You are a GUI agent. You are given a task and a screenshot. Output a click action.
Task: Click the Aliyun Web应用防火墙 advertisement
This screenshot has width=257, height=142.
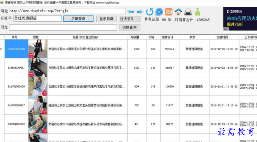pos(240,19)
